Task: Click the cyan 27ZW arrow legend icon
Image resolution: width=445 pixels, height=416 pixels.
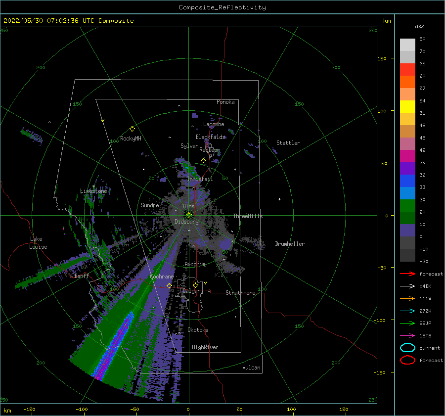Action: coord(407,311)
